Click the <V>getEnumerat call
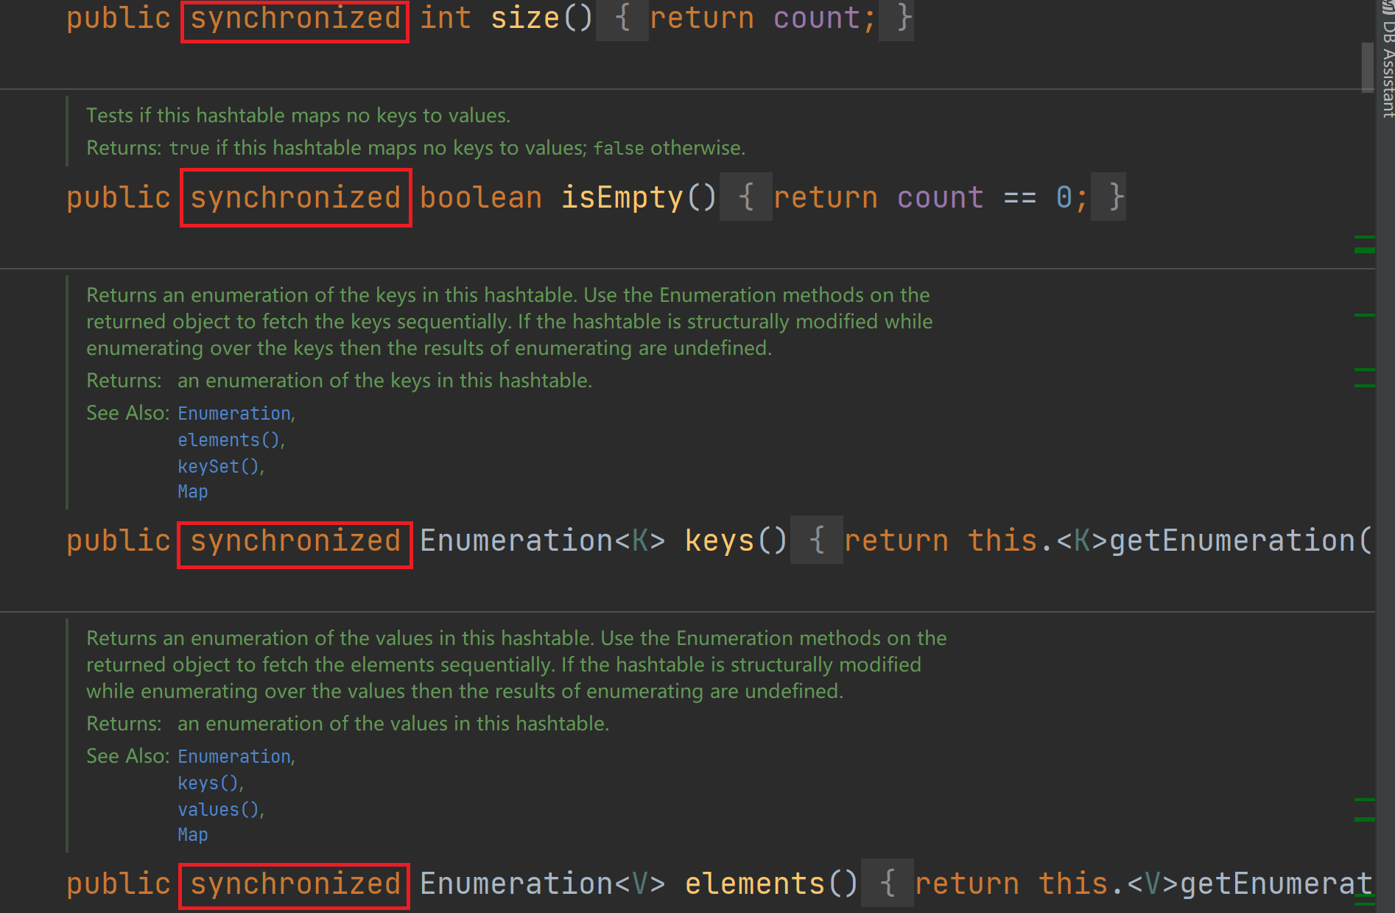 [1249, 884]
